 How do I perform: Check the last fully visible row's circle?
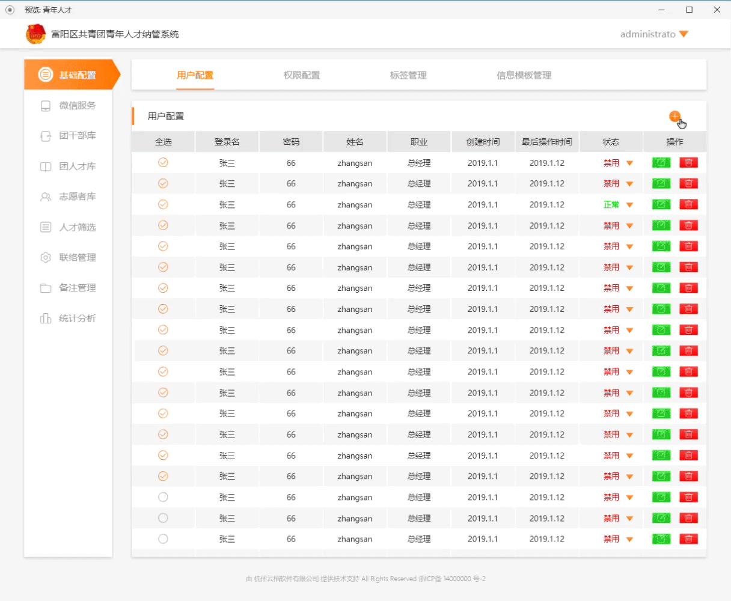[x=163, y=539]
